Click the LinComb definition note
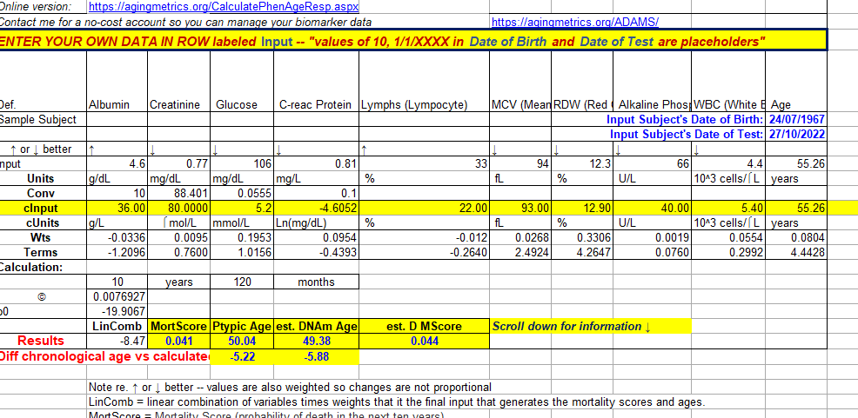Image resolution: width=858 pixels, height=418 pixels. (x=397, y=402)
